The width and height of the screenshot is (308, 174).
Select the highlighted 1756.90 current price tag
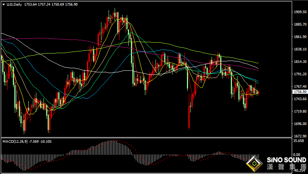tap(300, 92)
